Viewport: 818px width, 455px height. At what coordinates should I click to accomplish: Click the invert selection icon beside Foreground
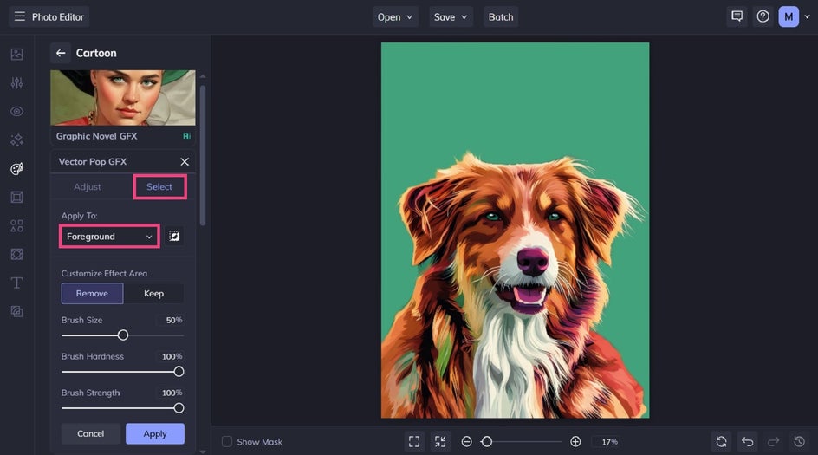pyautogui.click(x=174, y=237)
